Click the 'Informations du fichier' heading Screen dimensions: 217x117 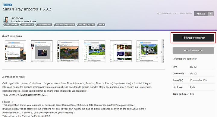tap(184, 59)
